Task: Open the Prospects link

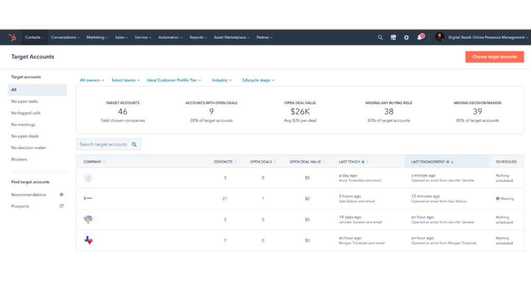Action: pyautogui.click(x=20, y=206)
